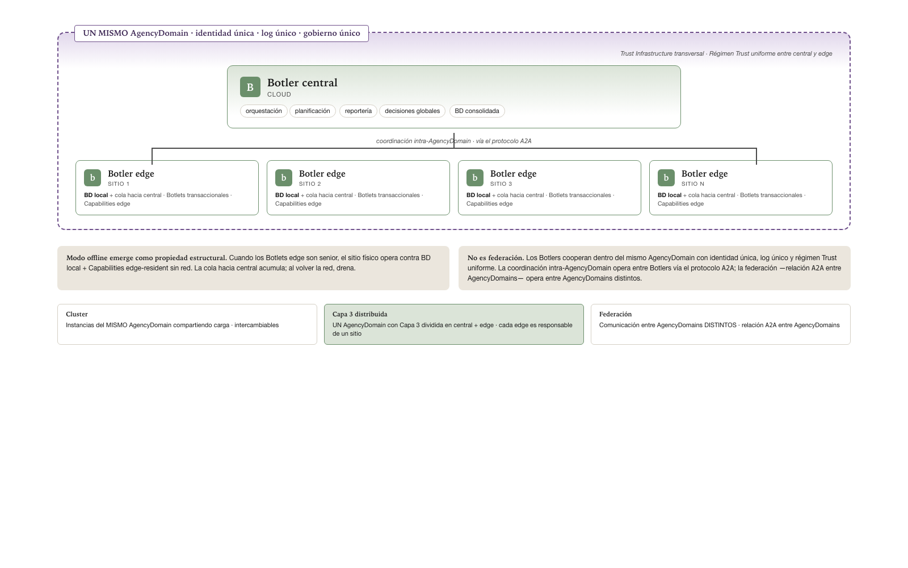This screenshot has height=568, width=908.
Task: Click the 'UN MISMO AgencyDomain' header label
Action: (221, 34)
